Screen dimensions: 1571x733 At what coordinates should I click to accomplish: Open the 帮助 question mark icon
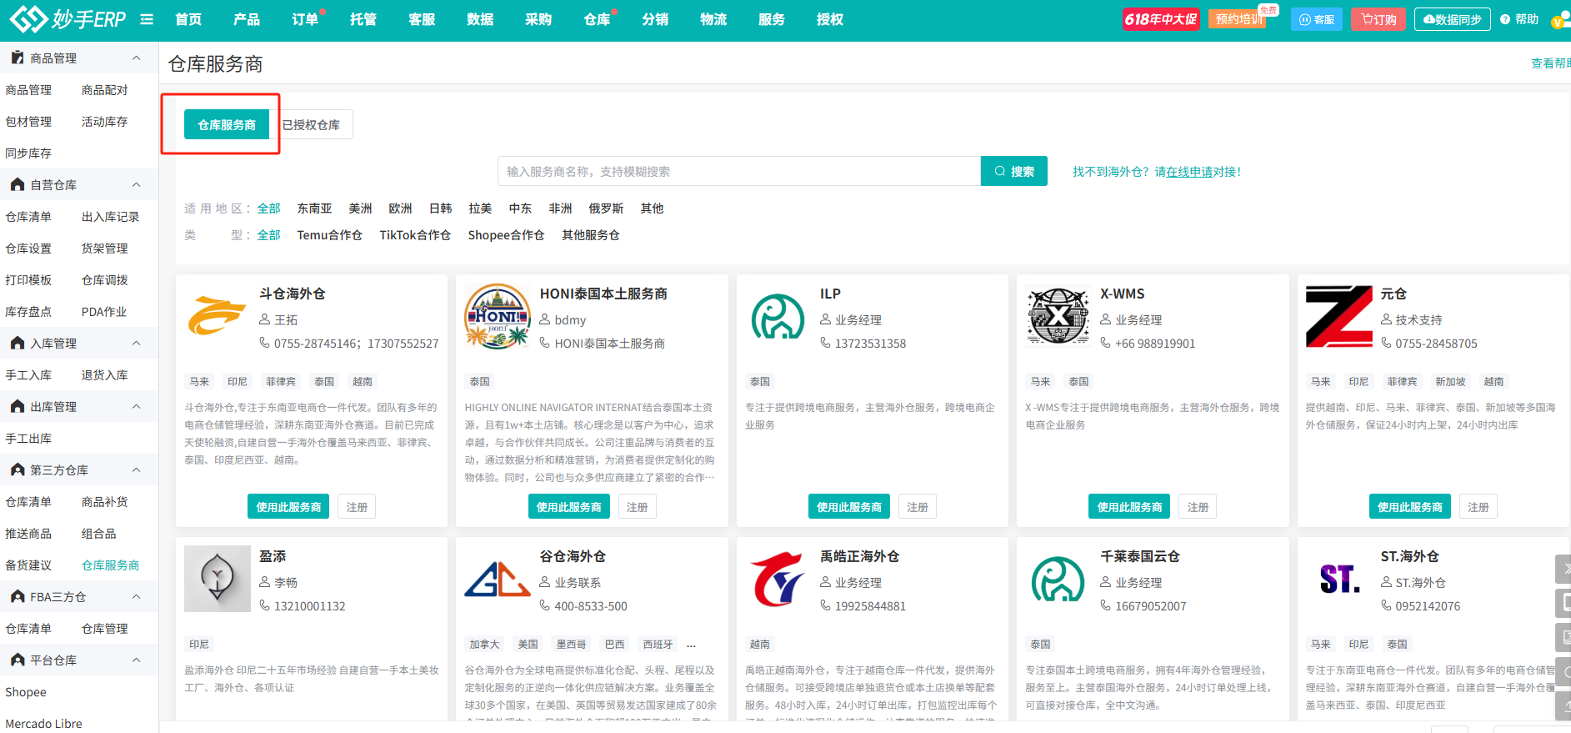[1505, 19]
